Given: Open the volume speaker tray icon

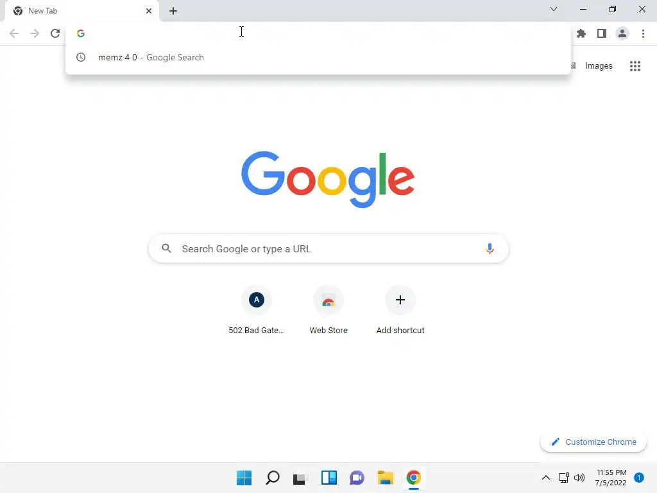Looking at the screenshot, I should tap(579, 478).
